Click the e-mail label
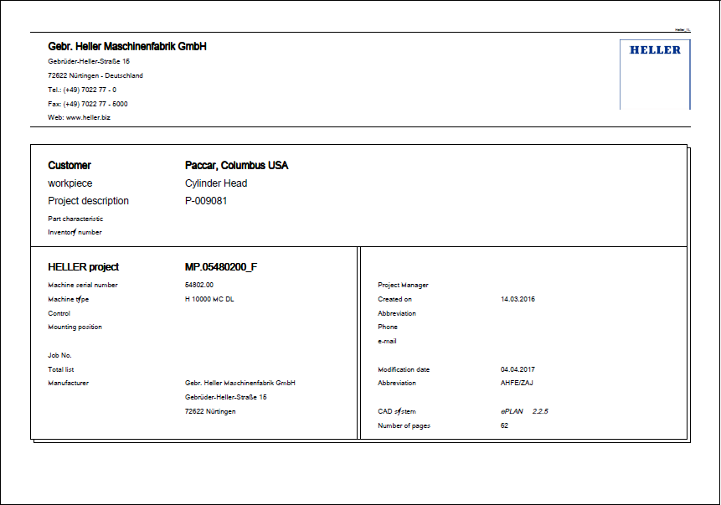721x505 pixels. pyautogui.click(x=387, y=341)
